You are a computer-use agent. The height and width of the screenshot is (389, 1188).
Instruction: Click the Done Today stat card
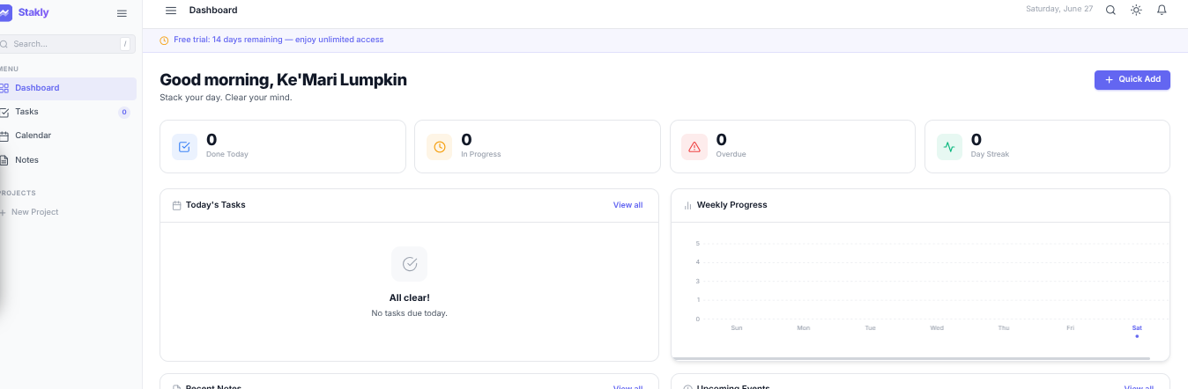(282, 146)
